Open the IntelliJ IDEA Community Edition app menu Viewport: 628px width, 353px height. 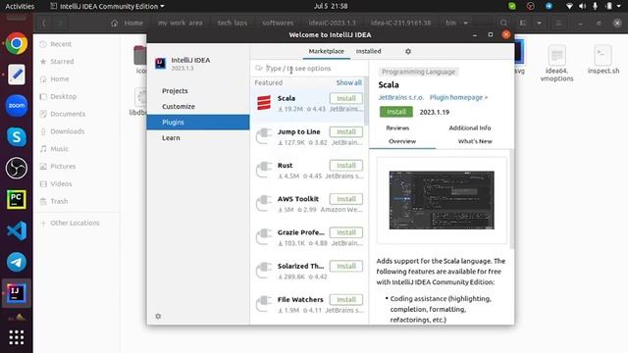tap(107, 7)
